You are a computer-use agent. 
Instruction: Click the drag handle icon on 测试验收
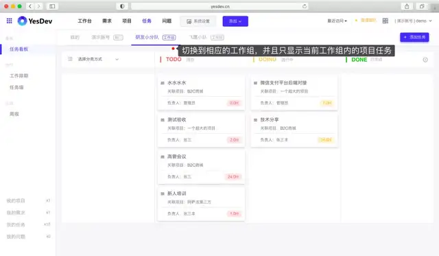pyautogui.click(x=163, y=120)
